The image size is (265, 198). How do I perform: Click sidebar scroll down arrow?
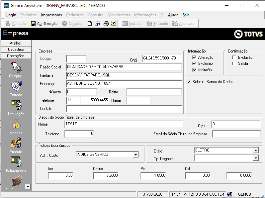28,186
